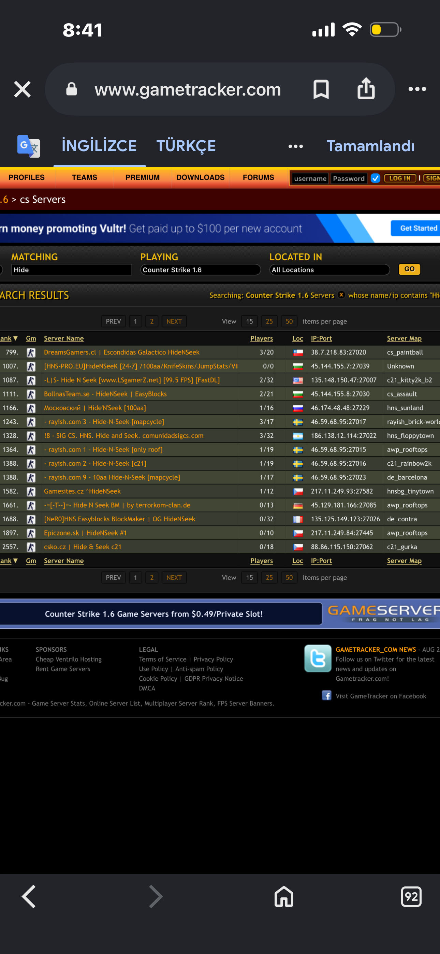Image resolution: width=440 pixels, height=954 pixels.
Task: Tap the address bar URL www.gametracker.com
Action: 188,89
